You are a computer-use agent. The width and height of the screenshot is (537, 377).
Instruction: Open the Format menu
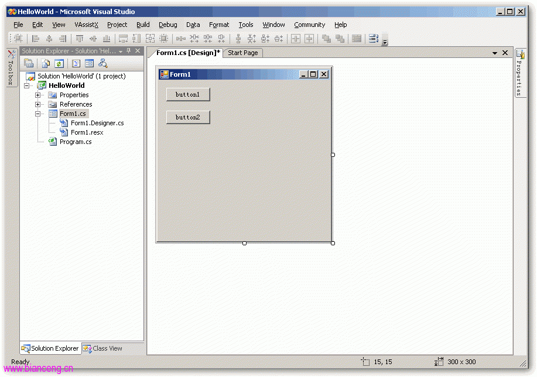[x=219, y=25]
